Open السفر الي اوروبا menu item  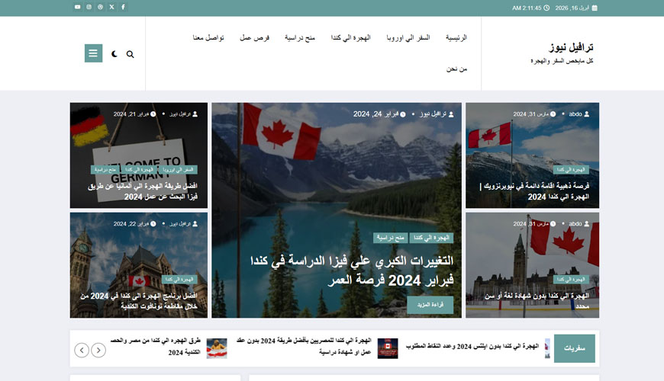408,37
